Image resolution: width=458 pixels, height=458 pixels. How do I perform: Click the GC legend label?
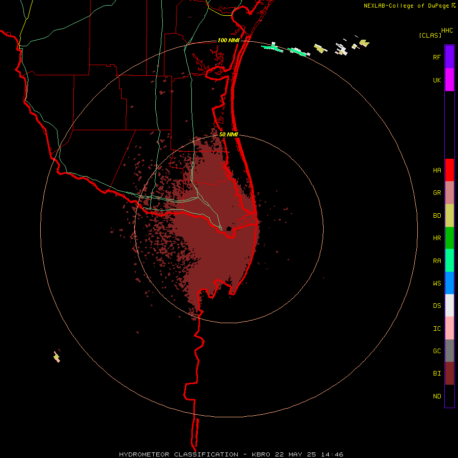pyautogui.click(x=437, y=351)
